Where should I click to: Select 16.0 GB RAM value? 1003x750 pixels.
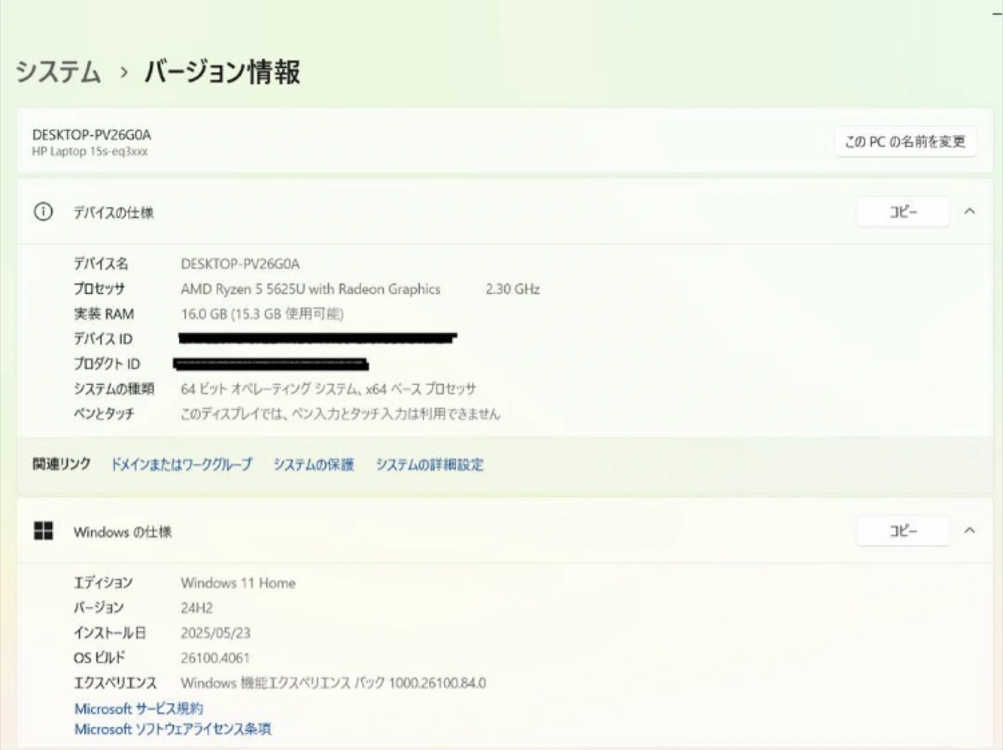point(262,314)
